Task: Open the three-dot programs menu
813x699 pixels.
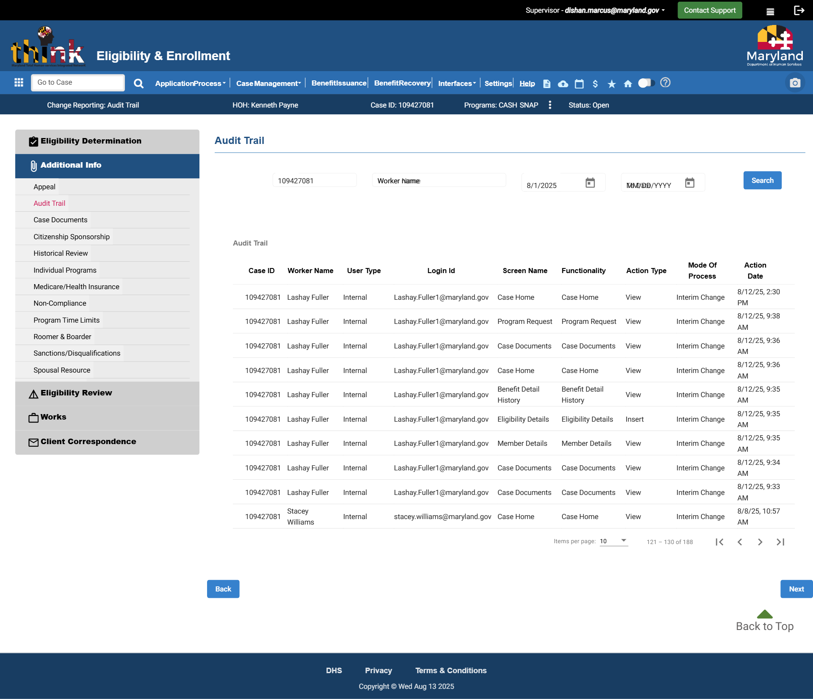Action: tap(550, 105)
